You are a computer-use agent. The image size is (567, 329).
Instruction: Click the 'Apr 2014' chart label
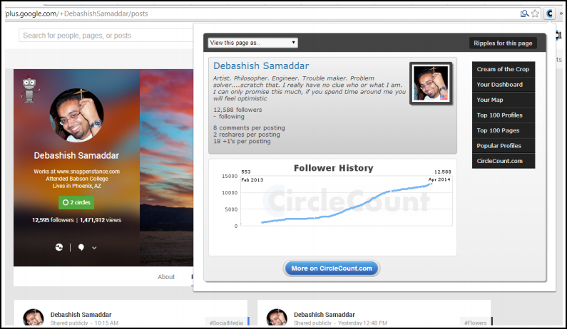pos(439,179)
